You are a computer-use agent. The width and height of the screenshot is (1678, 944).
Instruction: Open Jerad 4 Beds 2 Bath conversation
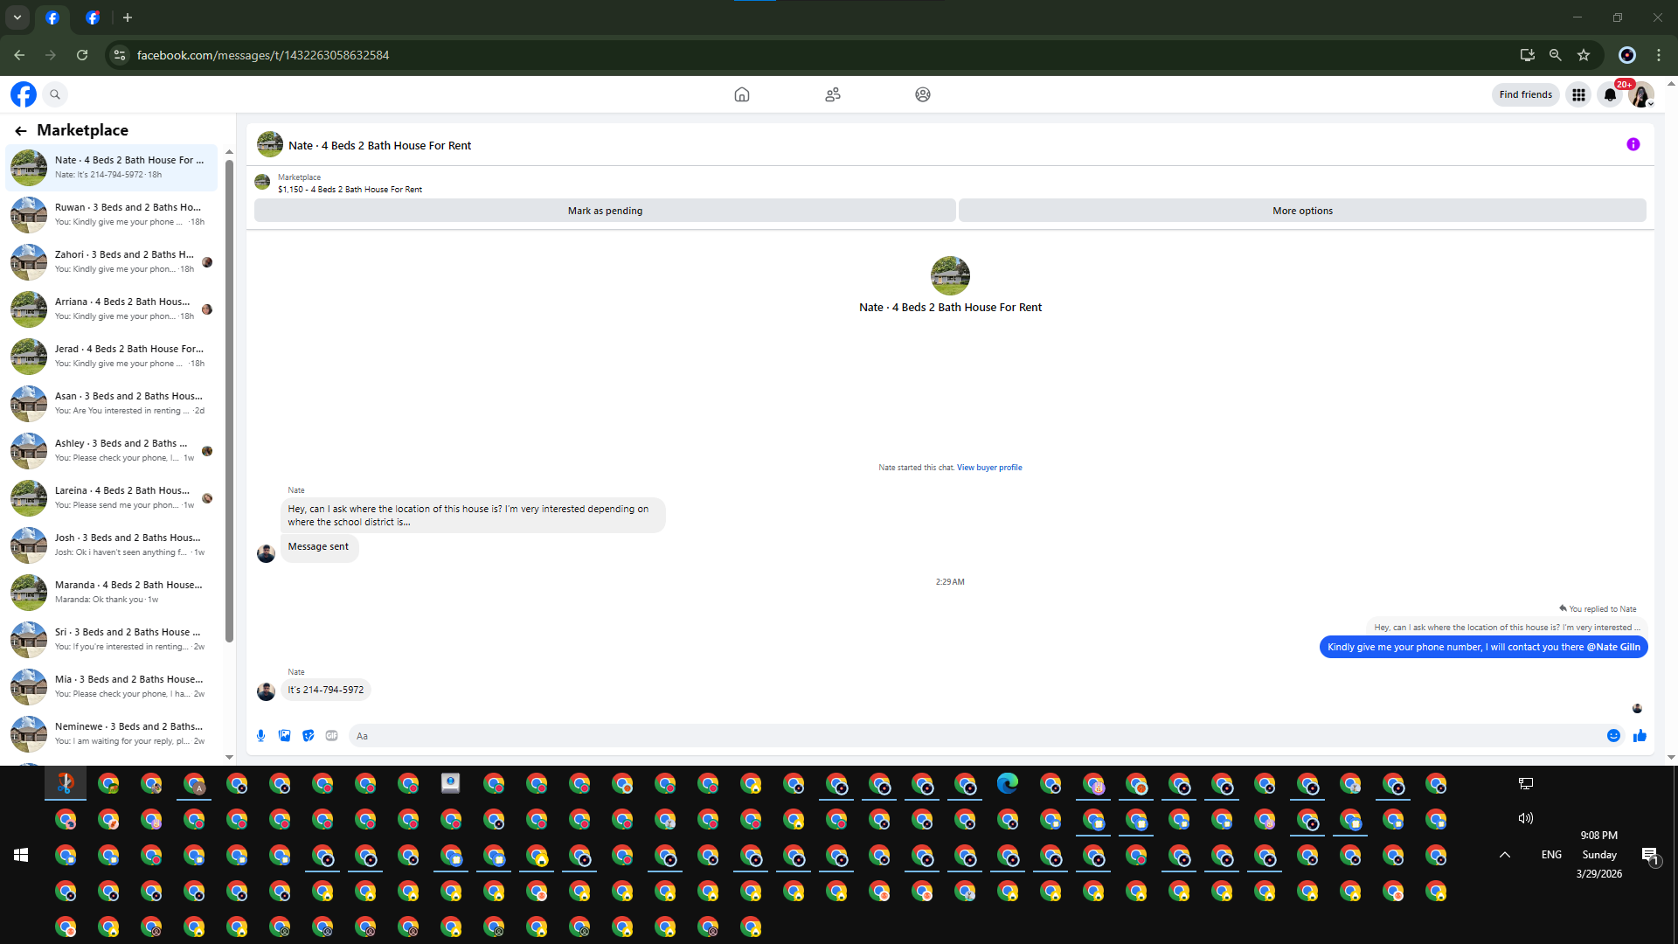[x=112, y=357]
